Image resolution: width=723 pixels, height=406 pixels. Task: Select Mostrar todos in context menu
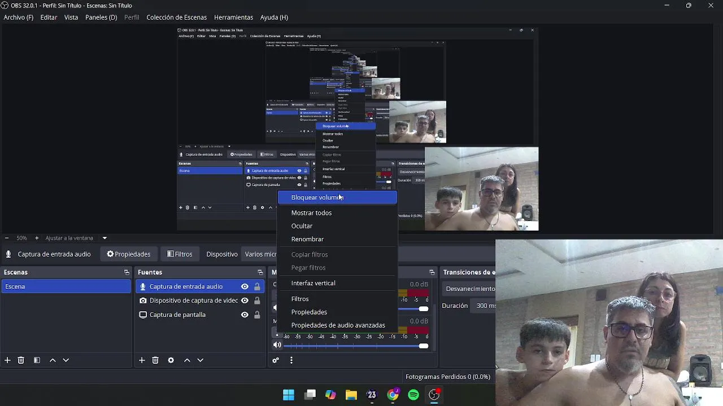coord(337,213)
